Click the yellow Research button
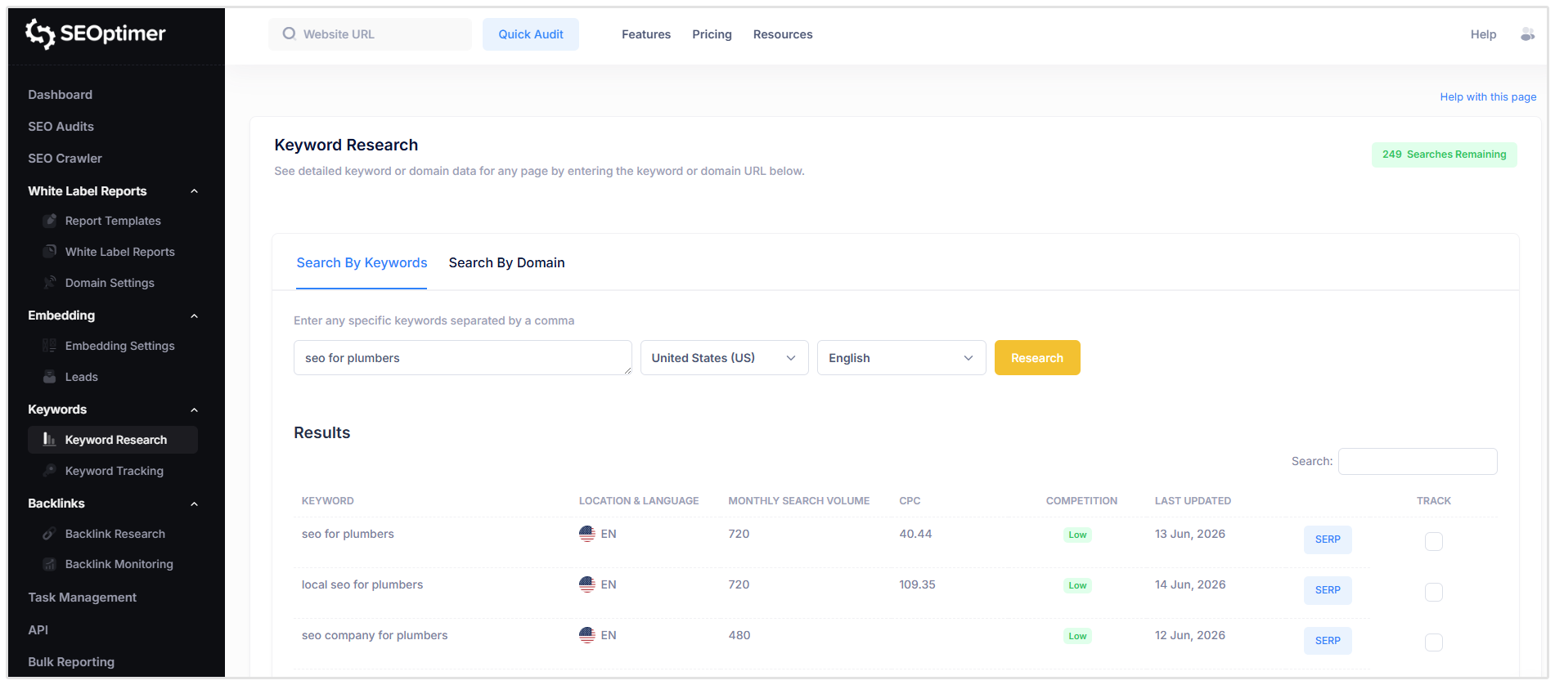This screenshot has height=685, width=1555. [1037, 358]
